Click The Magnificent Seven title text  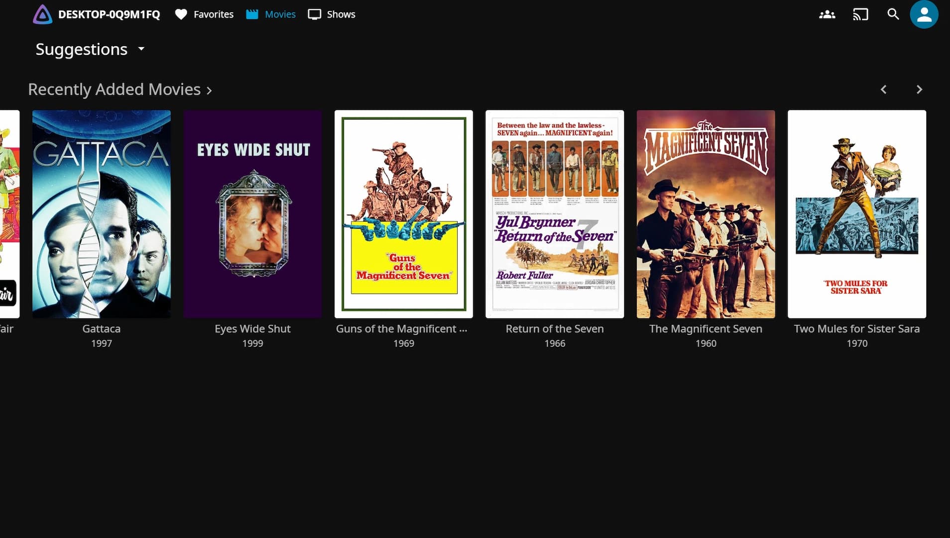tap(706, 329)
